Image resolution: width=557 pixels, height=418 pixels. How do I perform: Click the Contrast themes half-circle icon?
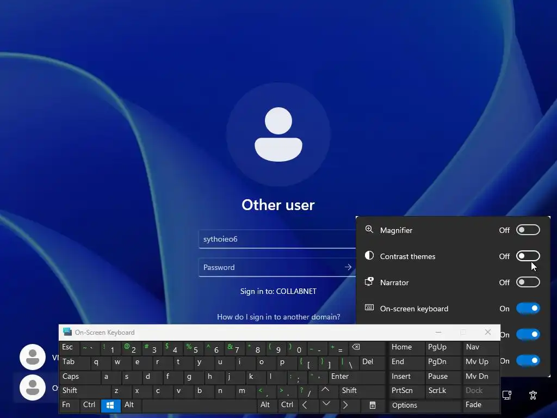pos(369,256)
